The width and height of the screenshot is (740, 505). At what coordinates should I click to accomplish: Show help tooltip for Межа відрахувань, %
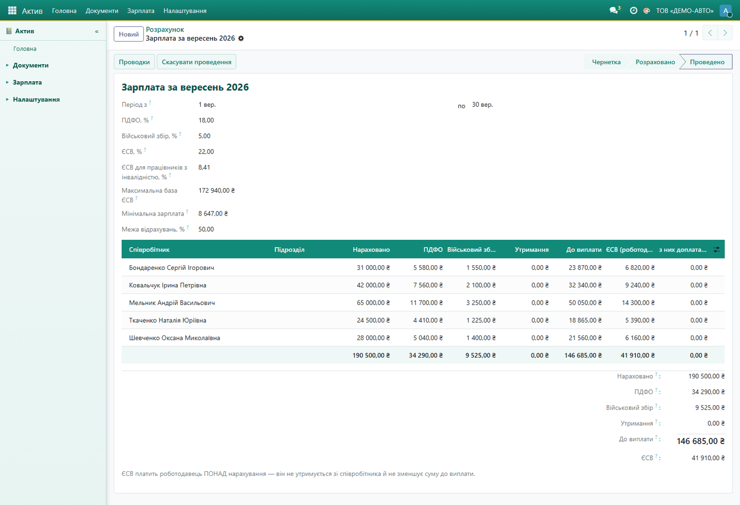tap(188, 228)
